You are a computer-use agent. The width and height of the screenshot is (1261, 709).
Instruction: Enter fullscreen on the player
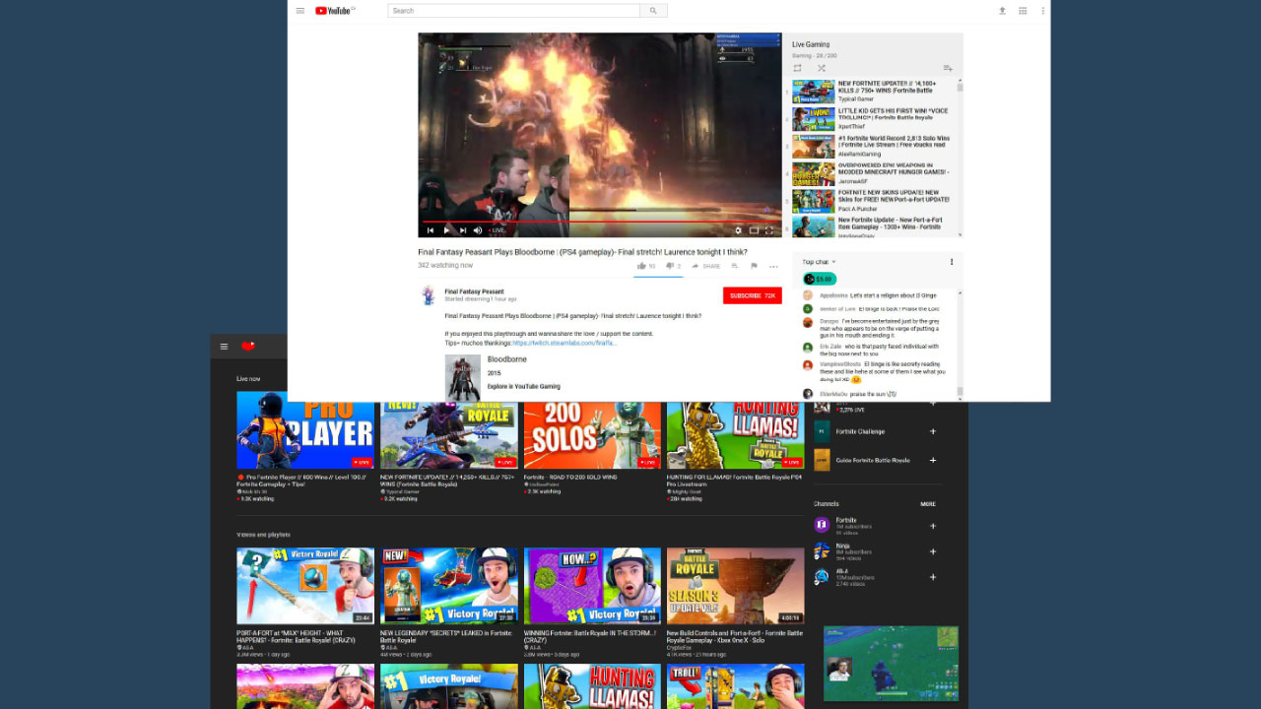tap(769, 230)
